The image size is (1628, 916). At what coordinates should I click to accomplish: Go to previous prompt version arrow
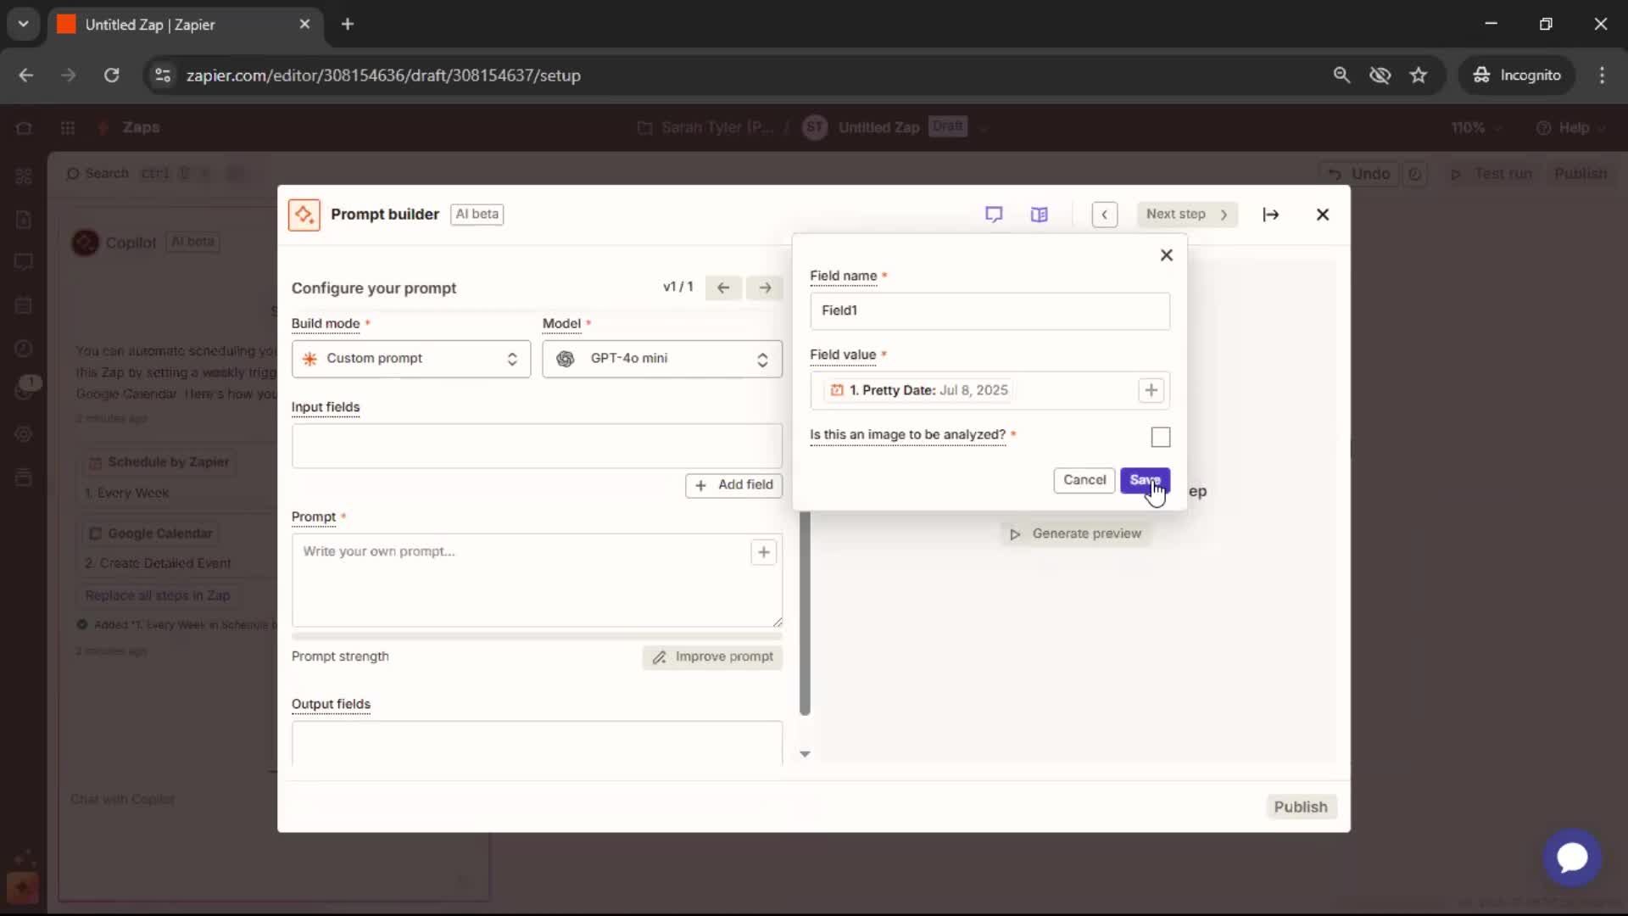pyautogui.click(x=723, y=288)
